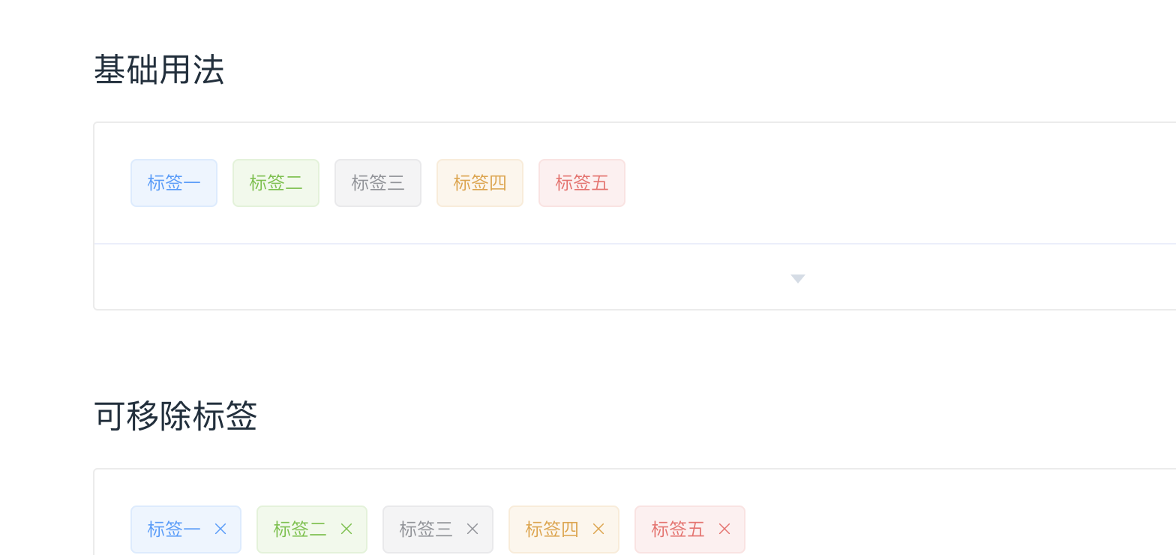Delete the red 标签五 tag via its ×
Image resolution: width=1176 pixels, height=555 pixels.
(x=724, y=529)
